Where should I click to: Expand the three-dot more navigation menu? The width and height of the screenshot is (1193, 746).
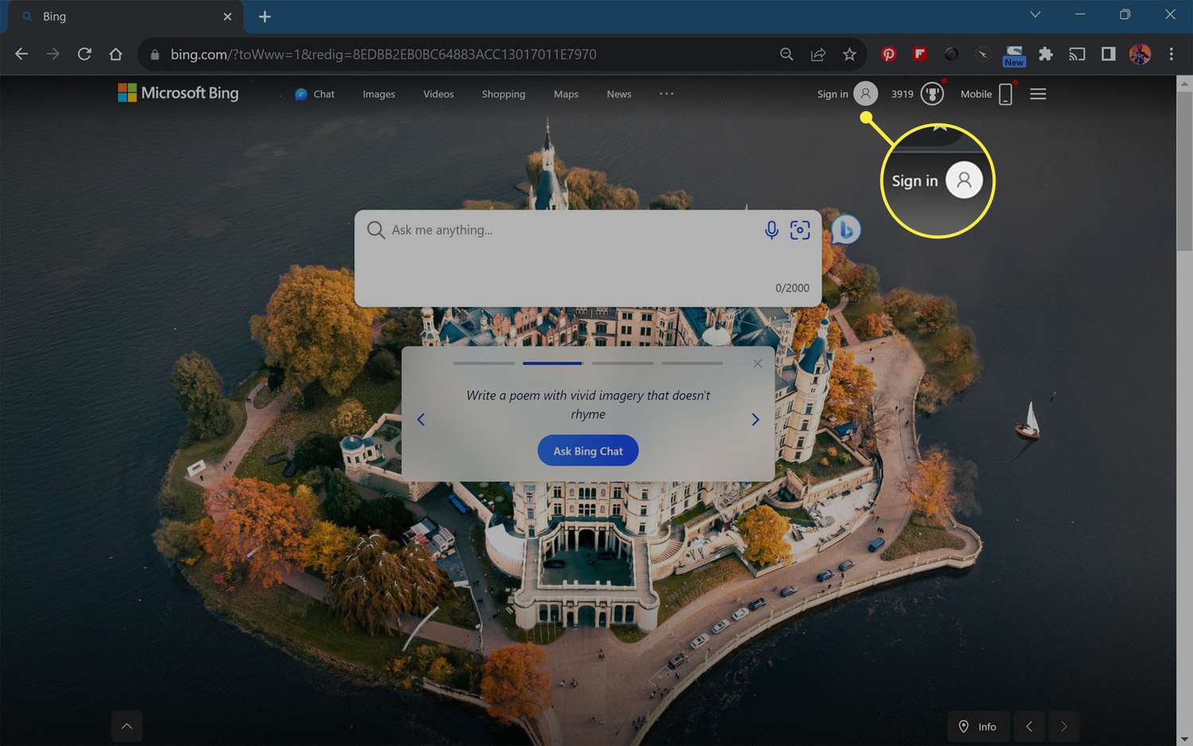point(666,94)
